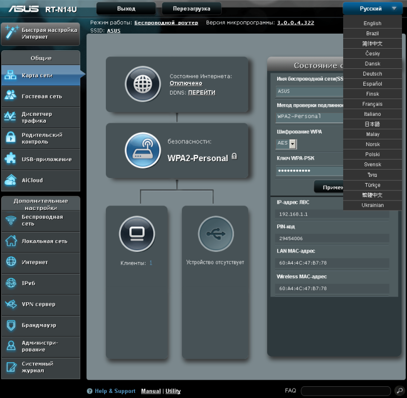Viewport: 407px width, 398px height.
Task: Click the Firewall (Брандмауэр) shield icon
Action: tap(11, 325)
